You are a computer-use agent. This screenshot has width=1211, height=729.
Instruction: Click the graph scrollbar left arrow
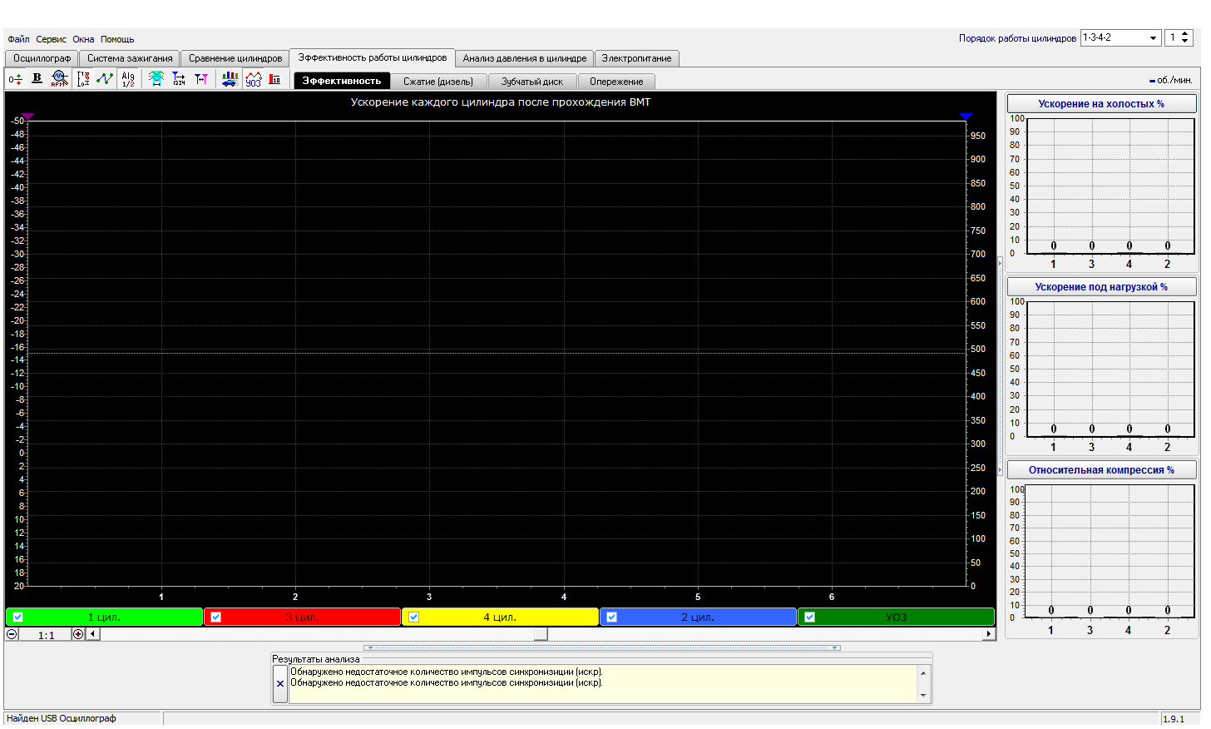tap(93, 634)
